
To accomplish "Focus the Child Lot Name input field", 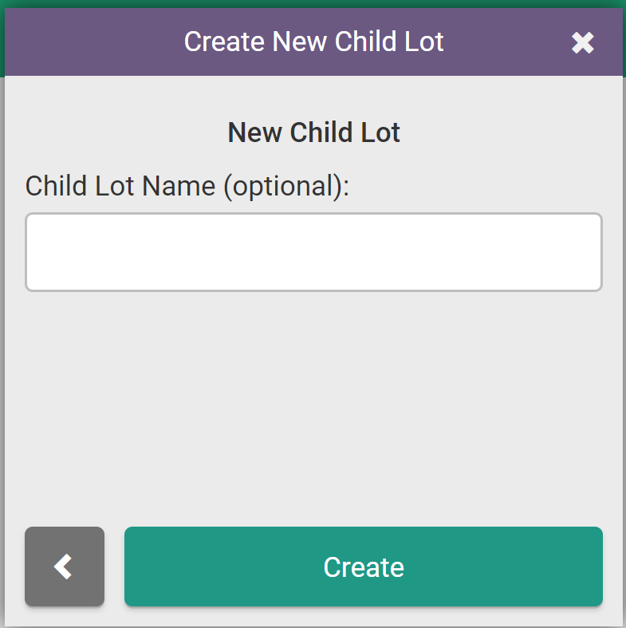I will [313, 252].
